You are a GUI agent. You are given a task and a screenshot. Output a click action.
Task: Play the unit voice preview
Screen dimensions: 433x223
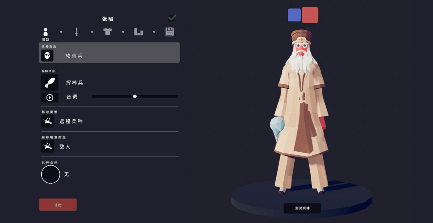(x=50, y=98)
